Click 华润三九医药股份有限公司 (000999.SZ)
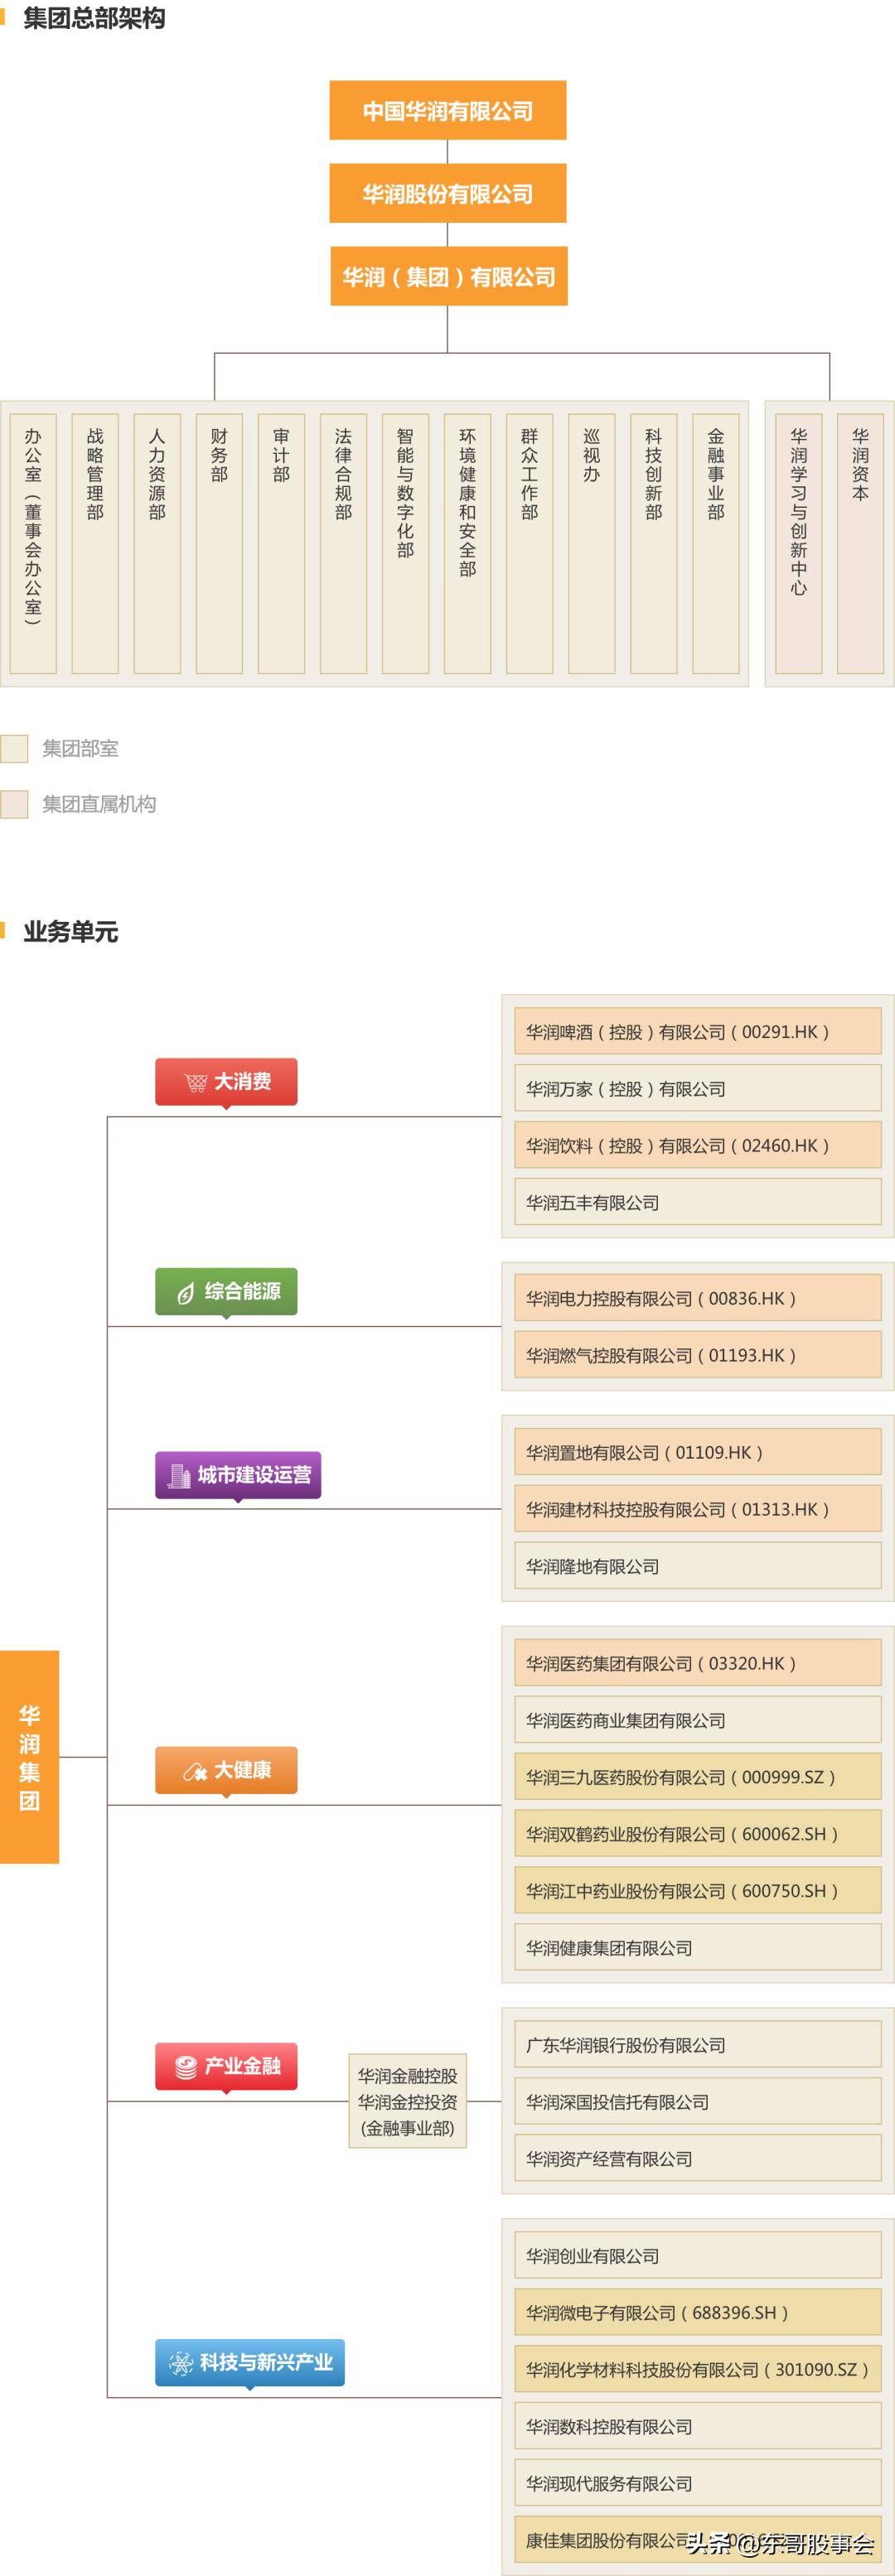The image size is (895, 2576). tap(697, 1777)
